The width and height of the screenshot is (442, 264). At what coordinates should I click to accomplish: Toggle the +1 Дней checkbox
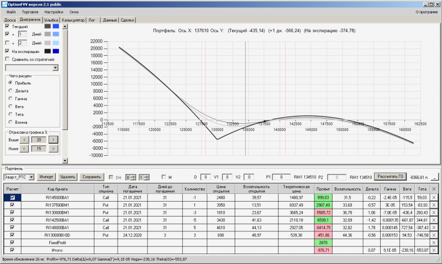(7, 34)
